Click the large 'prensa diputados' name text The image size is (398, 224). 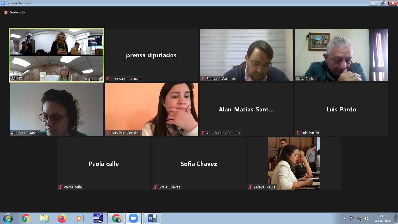point(151,55)
